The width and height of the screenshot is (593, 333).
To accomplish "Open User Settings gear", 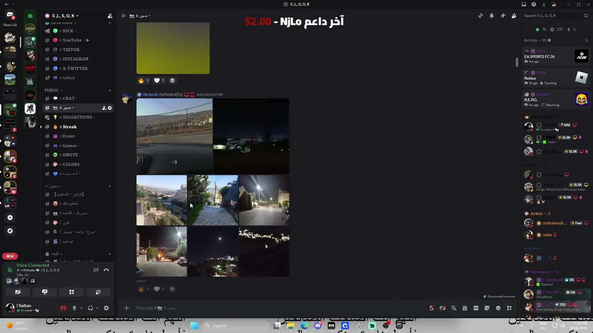I will 106,308.
